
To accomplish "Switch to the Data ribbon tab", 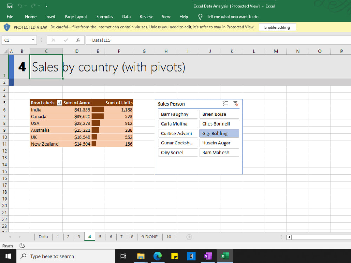I will (x=126, y=16).
